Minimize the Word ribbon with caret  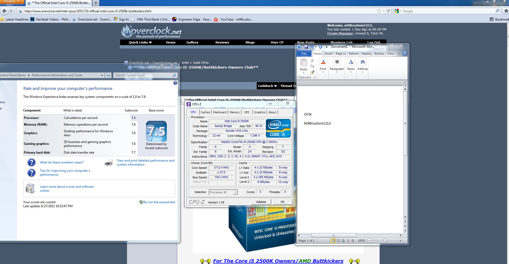click(399, 54)
